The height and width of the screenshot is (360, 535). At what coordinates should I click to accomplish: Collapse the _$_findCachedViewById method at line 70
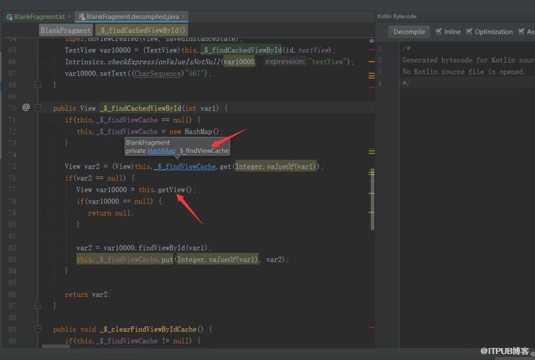pos(38,108)
